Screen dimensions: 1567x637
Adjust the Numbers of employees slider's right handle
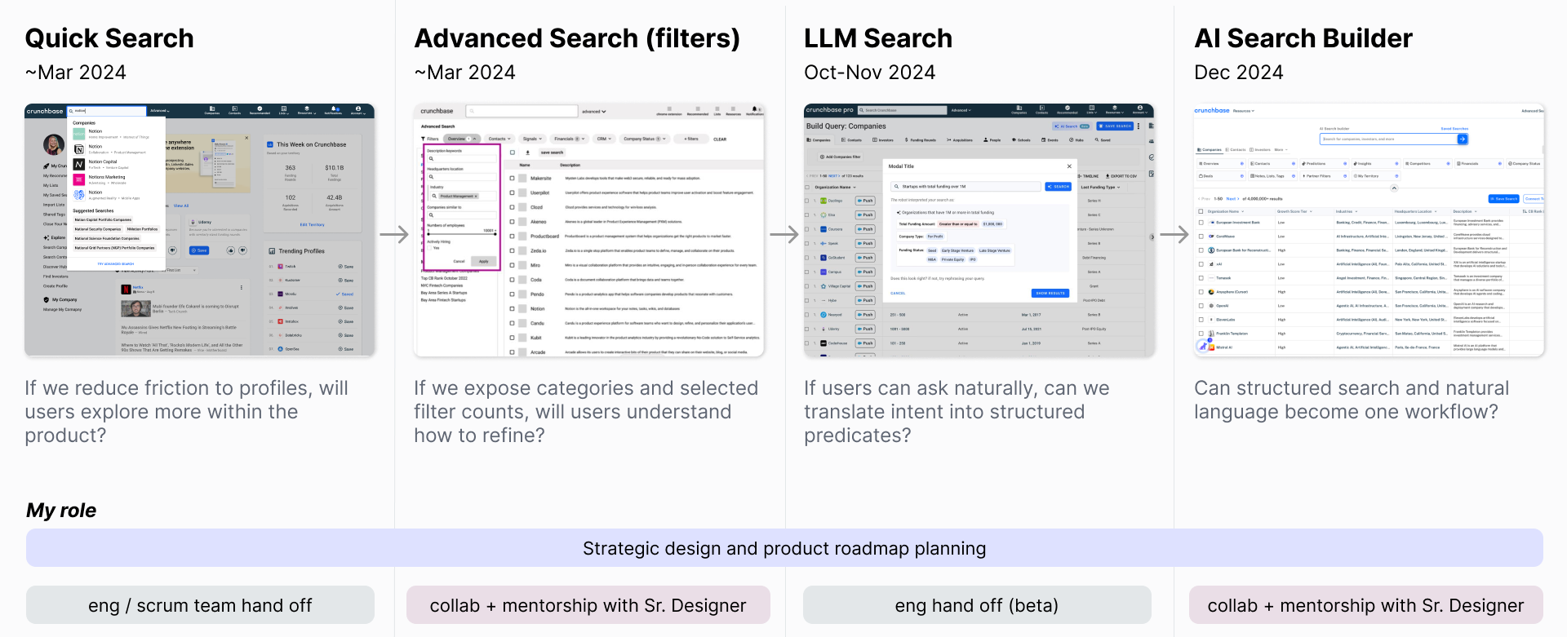(x=495, y=233)
